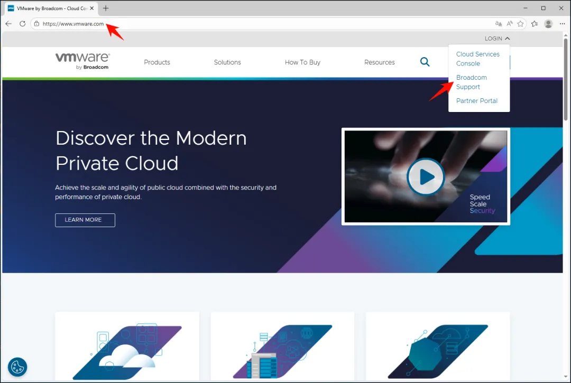The width and height of the screenshot is (571, 383).
Task: Open the Products menu
Action: pos(157,62)
